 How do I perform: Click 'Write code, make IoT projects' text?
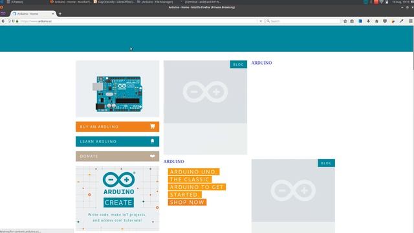116,215
